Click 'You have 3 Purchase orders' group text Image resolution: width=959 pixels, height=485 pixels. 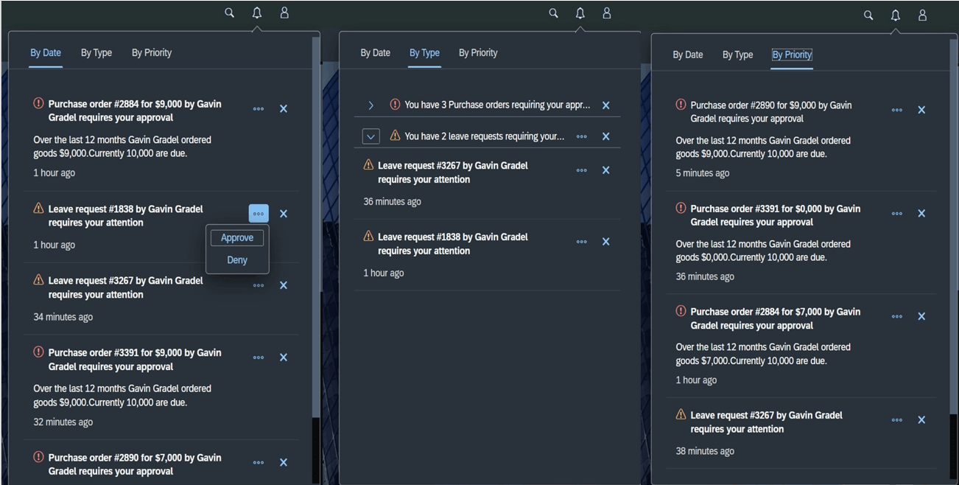point(497,105)
